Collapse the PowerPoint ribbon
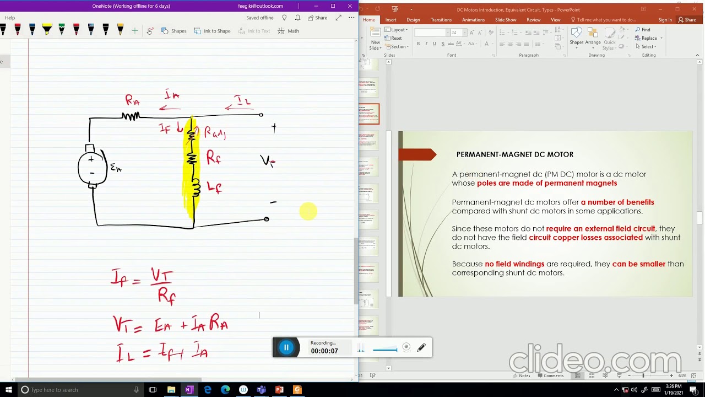The height and width of the screenshot is (397, 705). tap(698, 55)
